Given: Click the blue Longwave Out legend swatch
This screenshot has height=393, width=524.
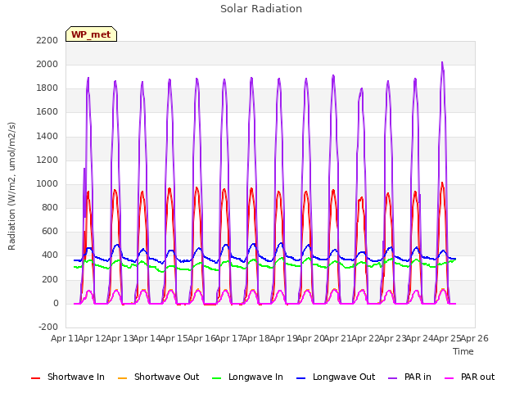Looking at the screenshot, I should click(300, 378).
